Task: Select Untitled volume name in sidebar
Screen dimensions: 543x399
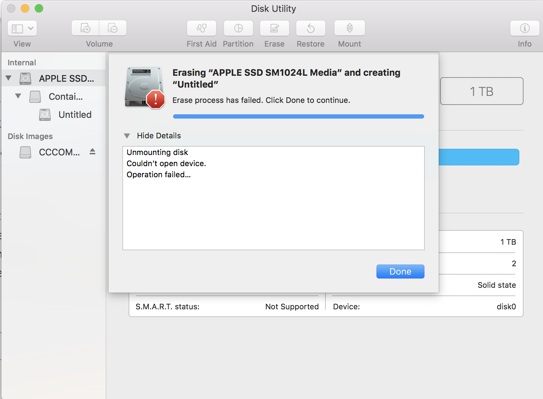Action: [x=75, y=115]
